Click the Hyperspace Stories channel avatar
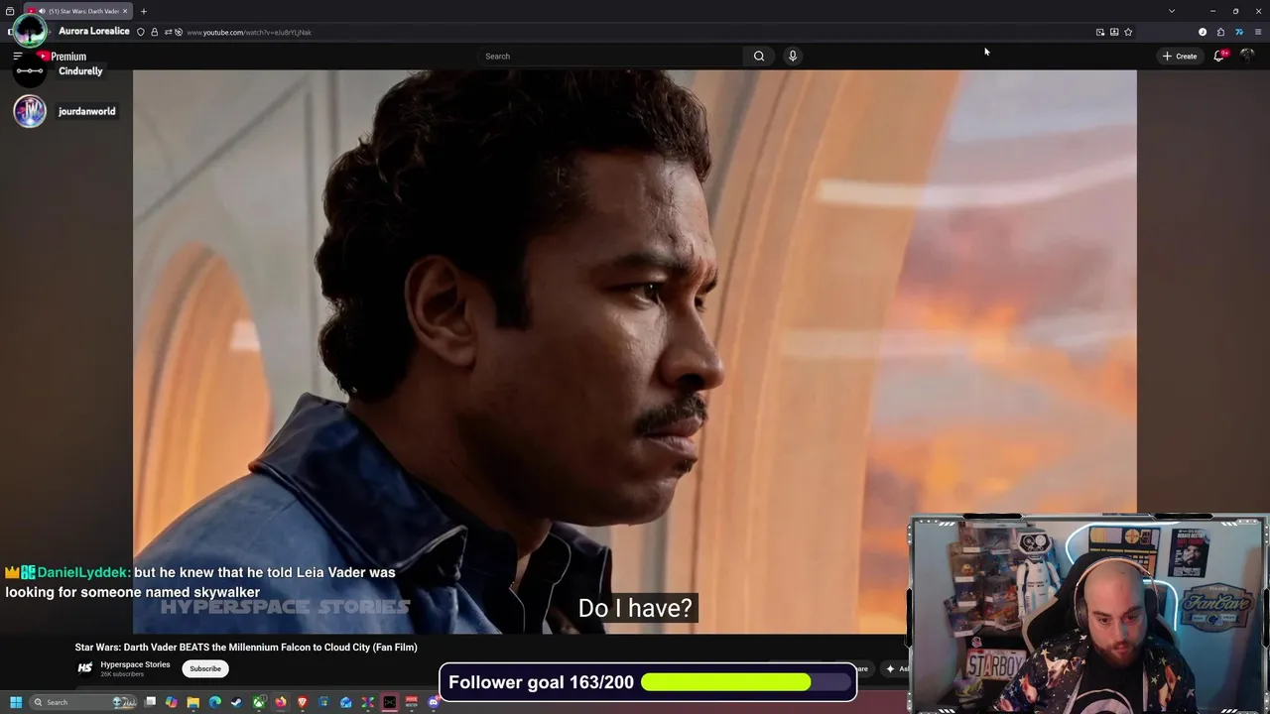 click(x=85, y=668)
